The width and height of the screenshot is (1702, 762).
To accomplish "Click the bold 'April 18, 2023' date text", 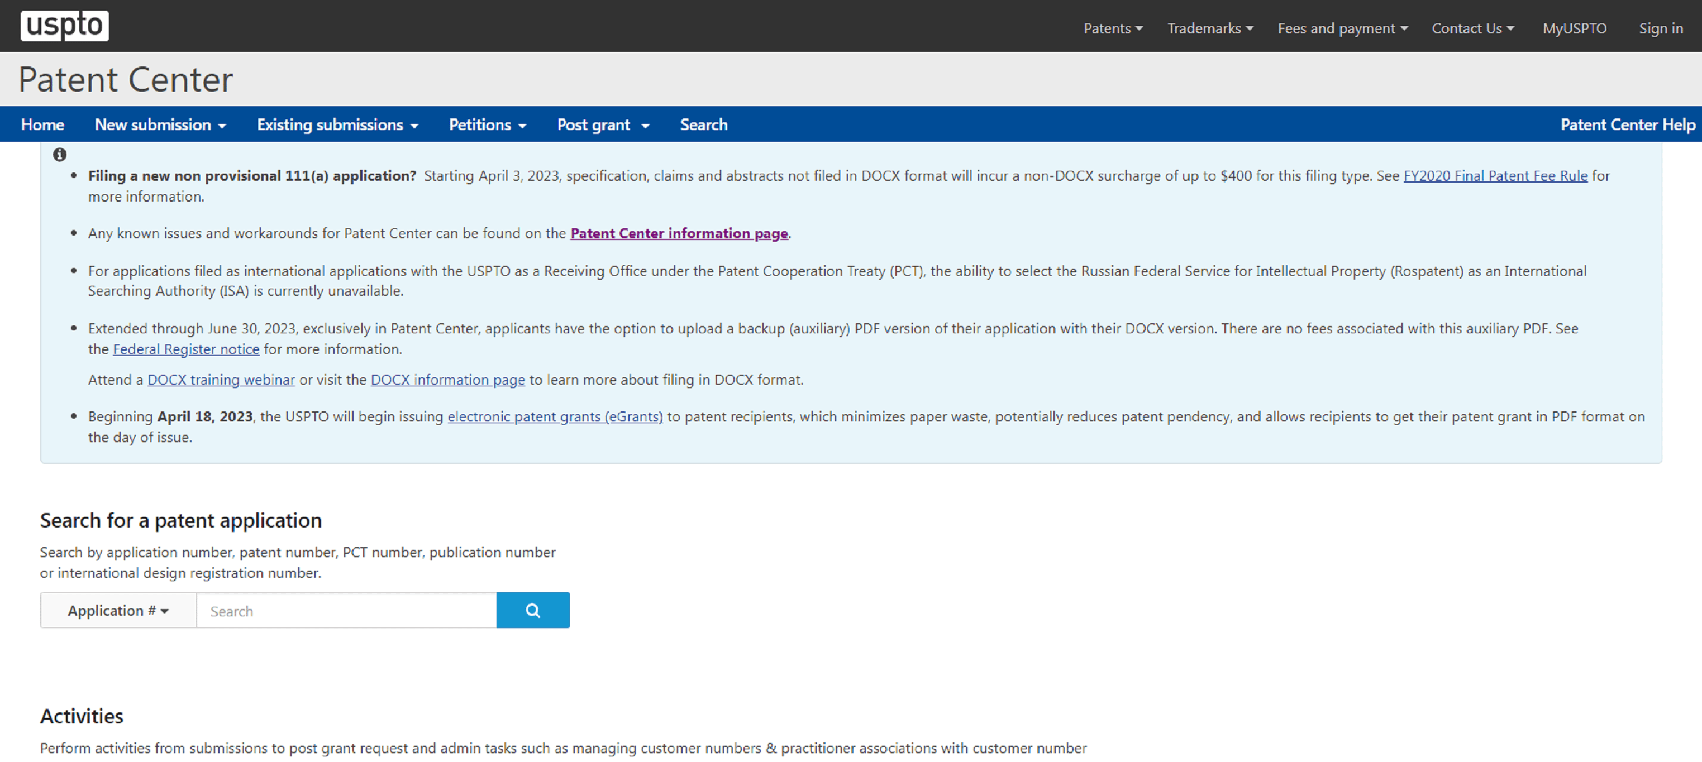I will 205,416.
